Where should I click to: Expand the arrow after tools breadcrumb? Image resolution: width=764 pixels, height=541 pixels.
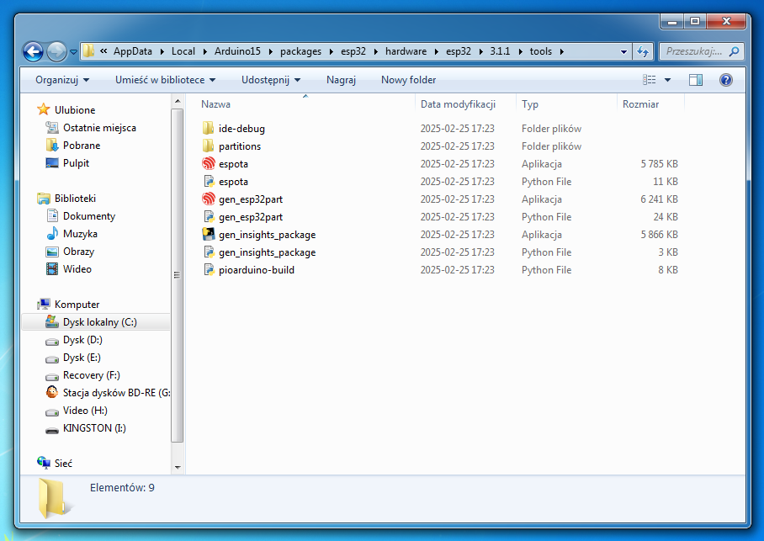(562, 51)
